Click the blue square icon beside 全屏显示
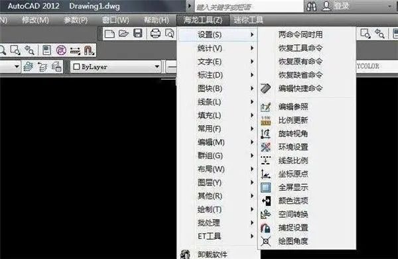 pos(265,187)
